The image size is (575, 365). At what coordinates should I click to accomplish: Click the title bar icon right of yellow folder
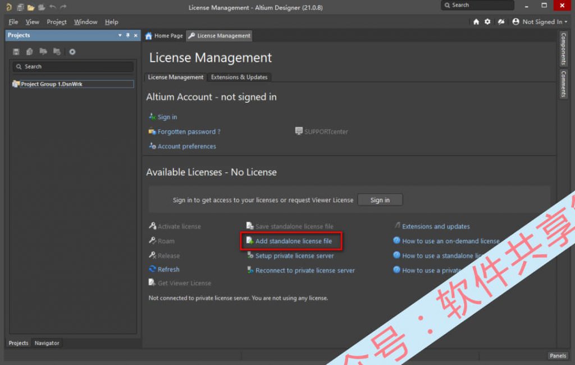pyautogui.click(x=42, y=7)
